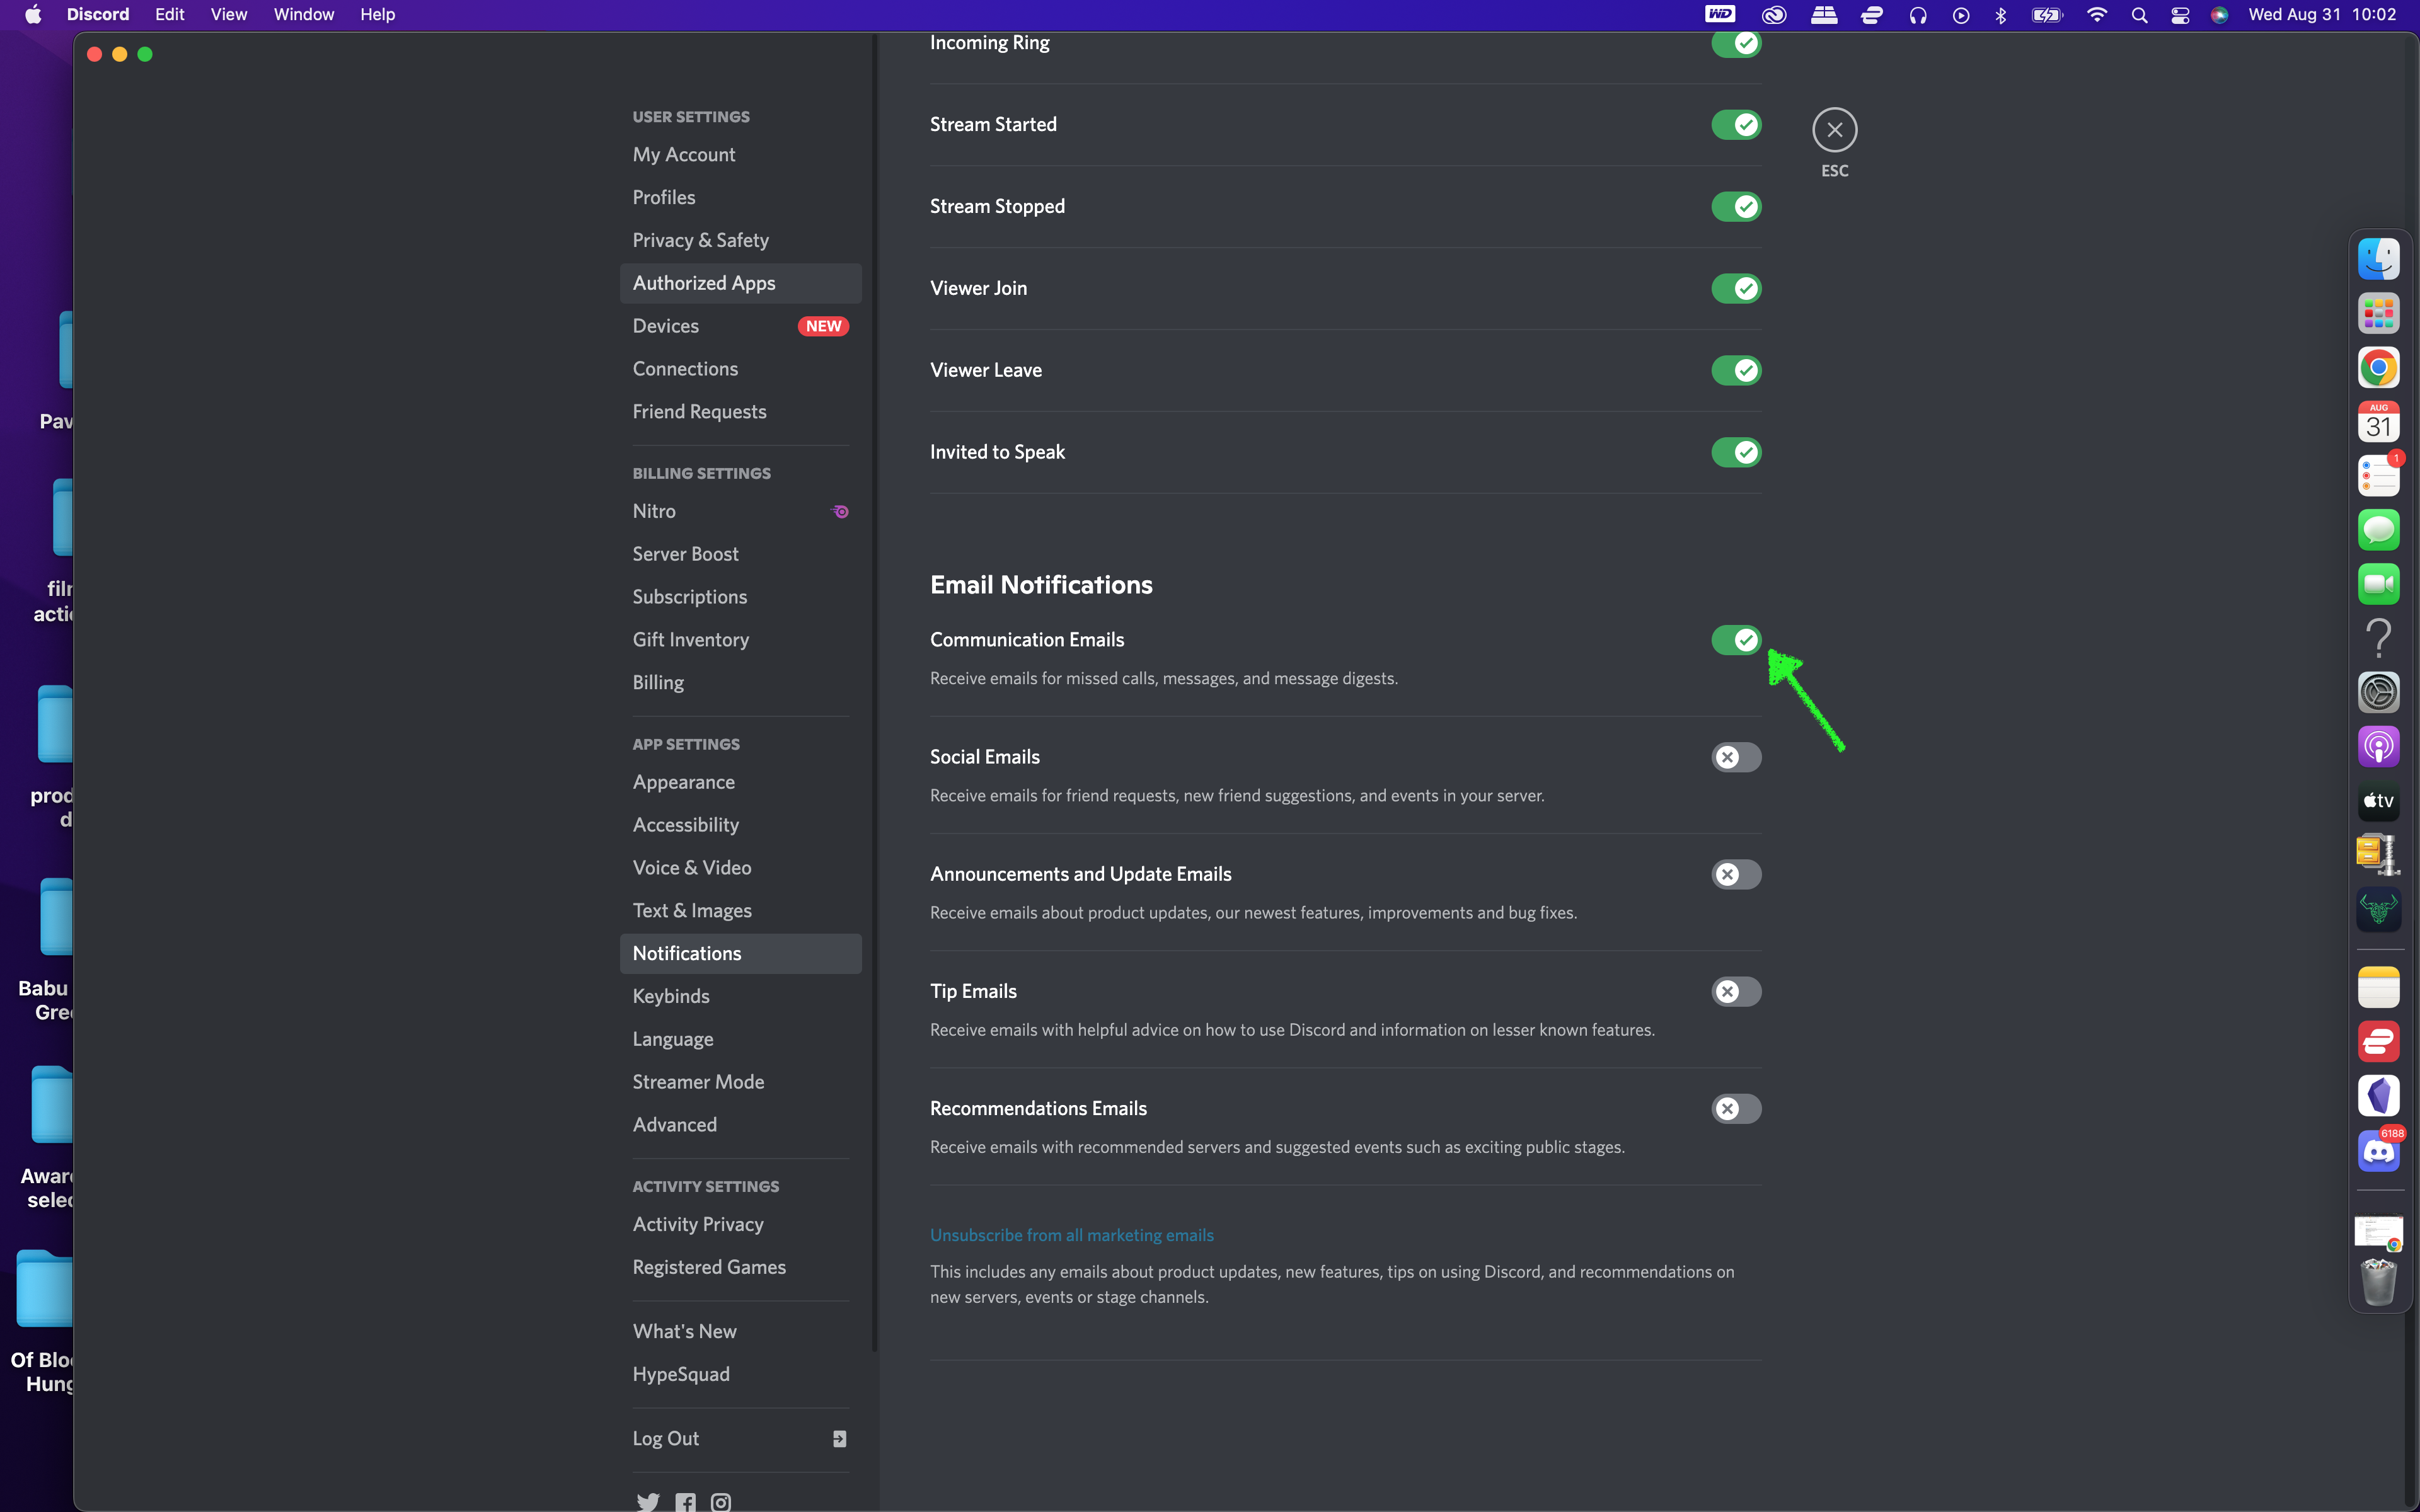The image size is (2420, 1512).
Task: Open Google Chrome from the dock
Action: tap(2378, 368)
